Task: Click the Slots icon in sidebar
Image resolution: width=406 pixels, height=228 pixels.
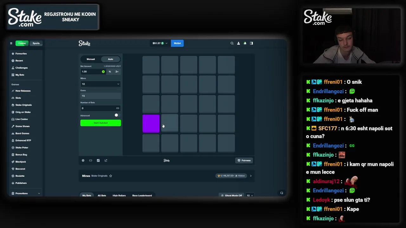Action: (13, 98)
